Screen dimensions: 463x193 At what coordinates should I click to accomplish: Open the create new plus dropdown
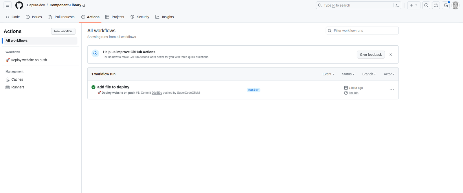point(414,5)
